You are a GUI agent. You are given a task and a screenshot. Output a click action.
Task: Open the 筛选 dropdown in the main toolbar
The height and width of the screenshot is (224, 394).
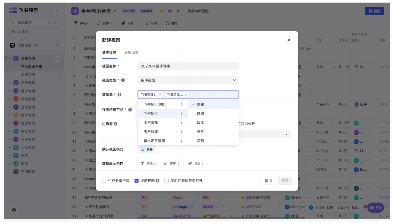(81, 23)
